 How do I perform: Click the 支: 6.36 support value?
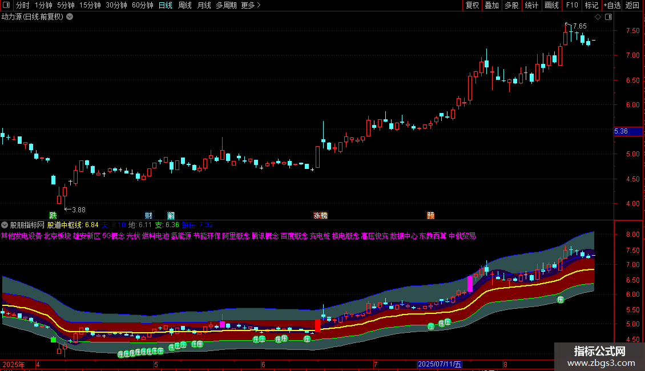point(167,225)
